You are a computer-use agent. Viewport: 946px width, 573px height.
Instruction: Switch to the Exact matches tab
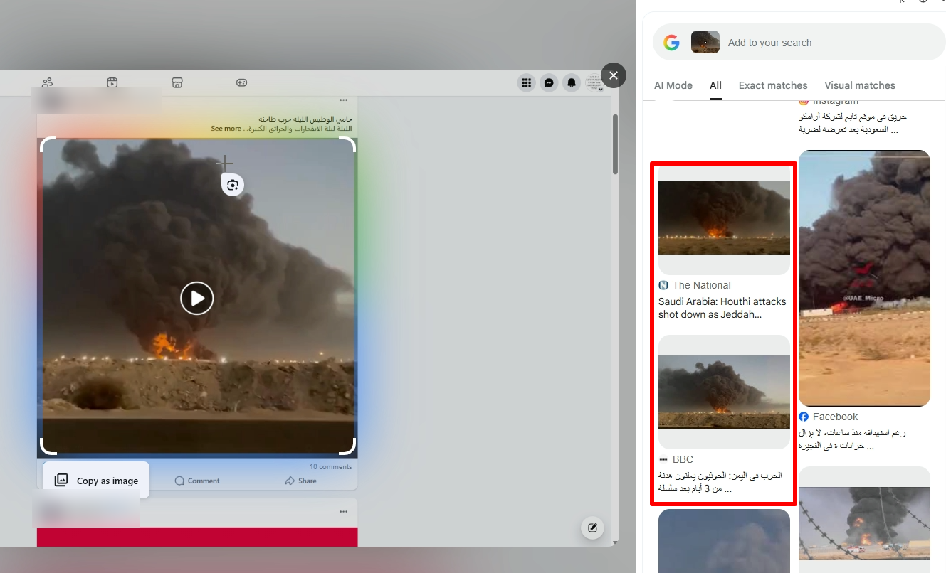coord(773,85)
